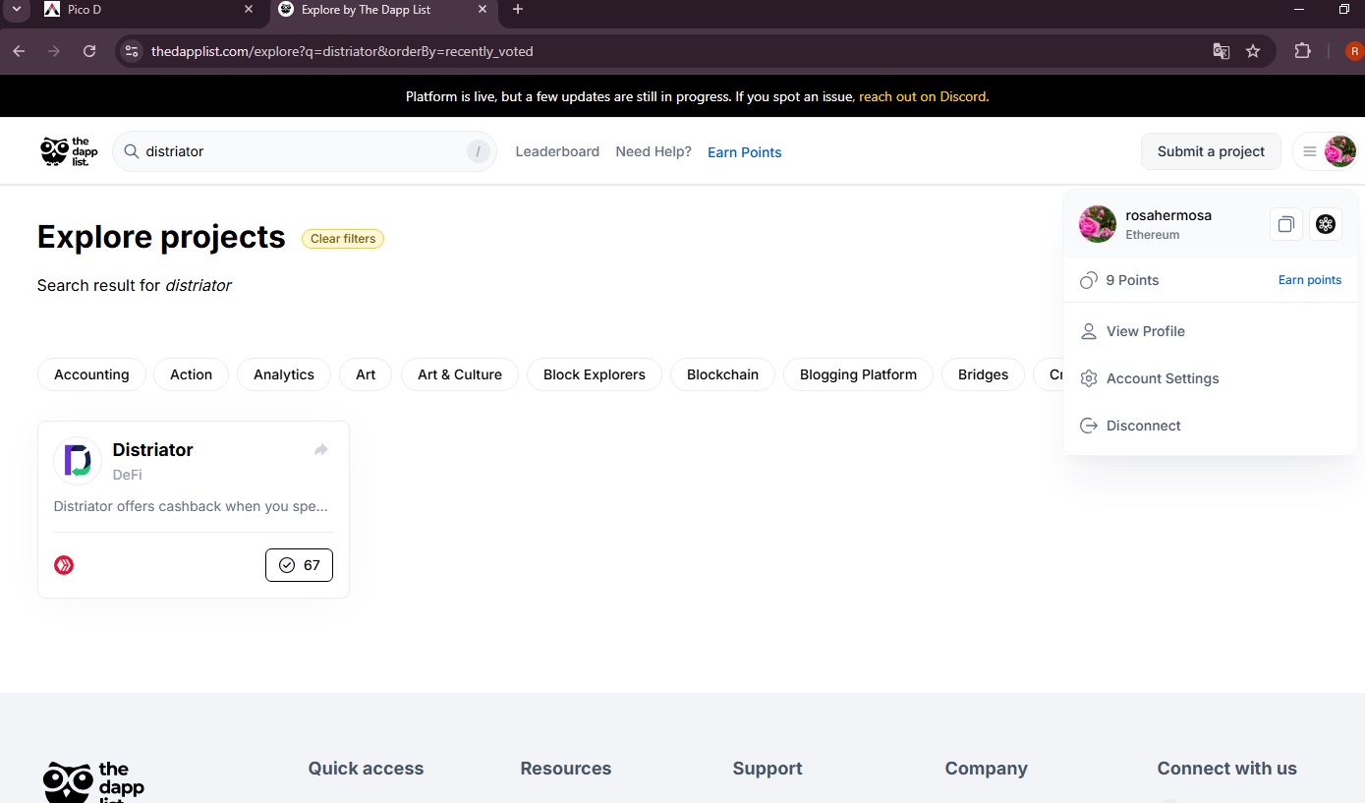Image resolution: width=1365 pixels, height=803 pixels.
Task: Vote for Distriator with the 67 button
Action: (299, 565)
